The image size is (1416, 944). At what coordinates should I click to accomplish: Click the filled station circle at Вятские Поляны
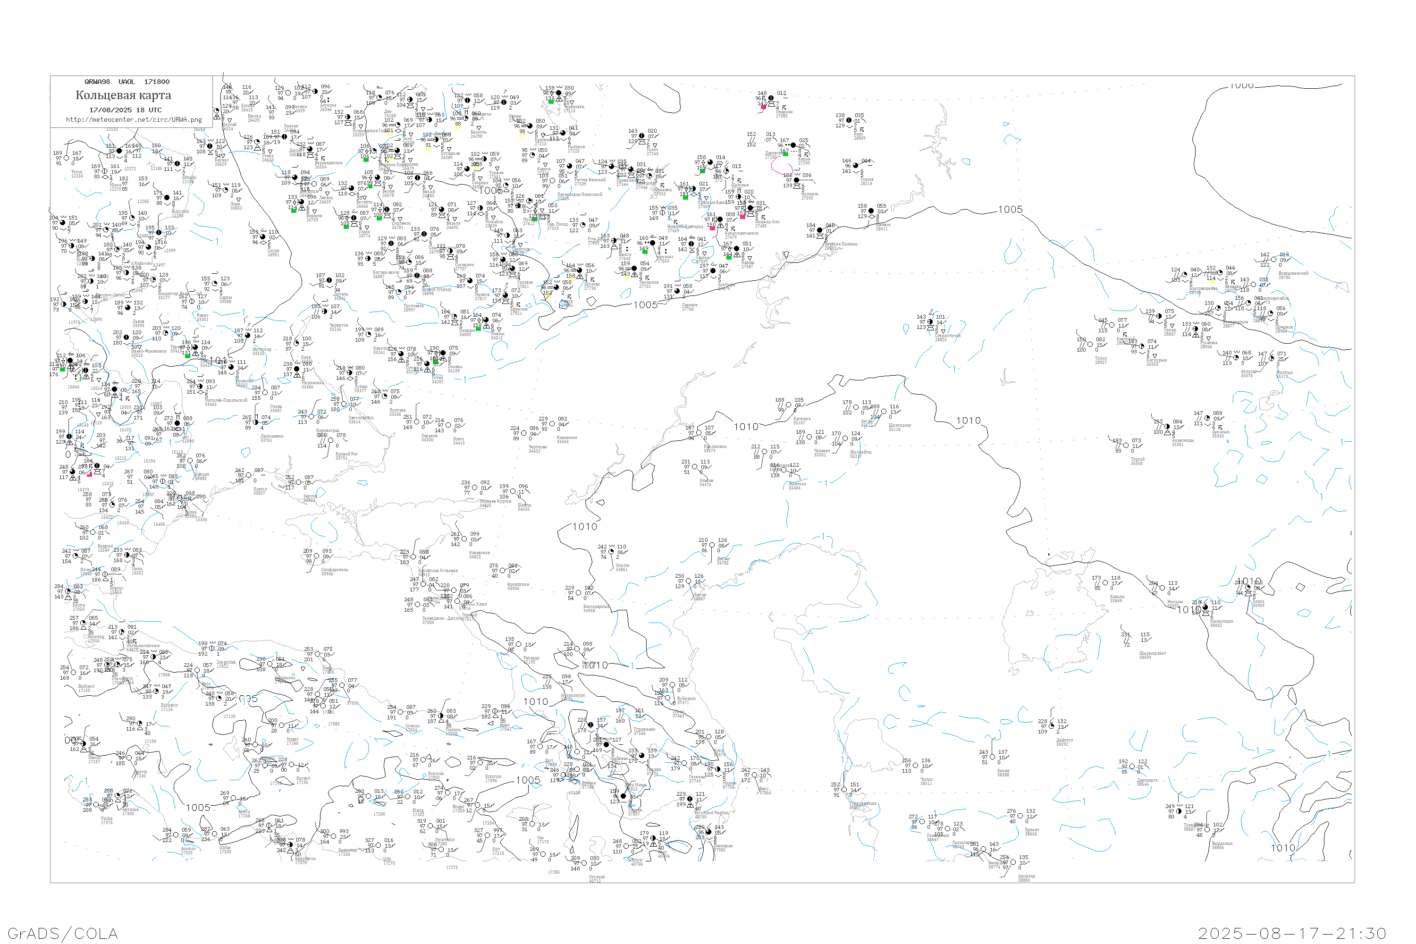click(x=819, y=231)
